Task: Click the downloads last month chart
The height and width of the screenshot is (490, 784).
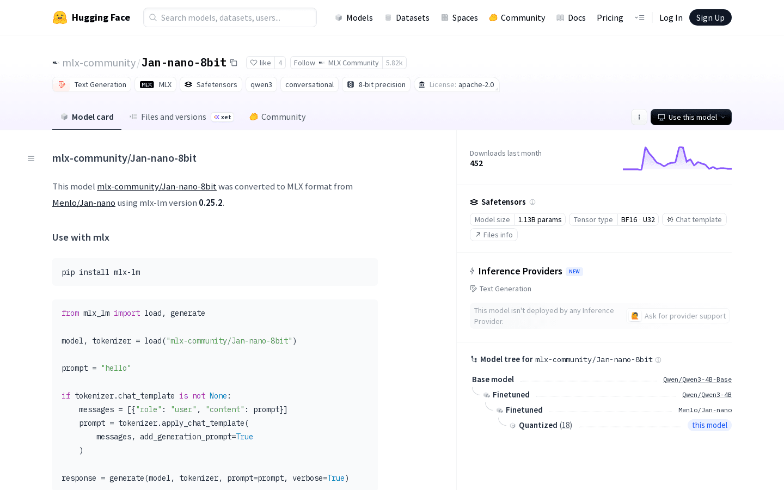Action: click(677, 158)
